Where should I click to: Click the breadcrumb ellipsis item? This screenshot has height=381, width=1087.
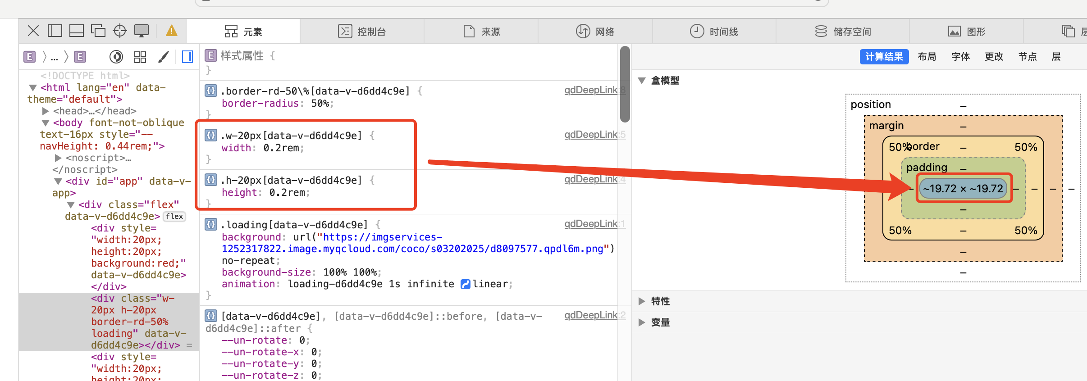55,57
